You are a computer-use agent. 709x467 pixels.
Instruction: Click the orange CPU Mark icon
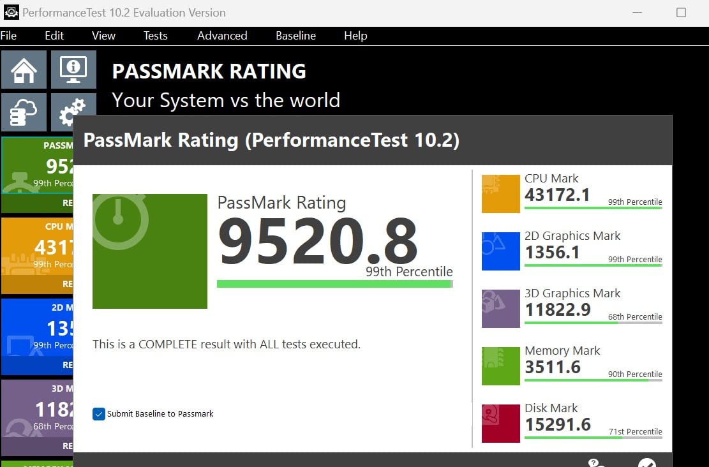coord(500,193)
